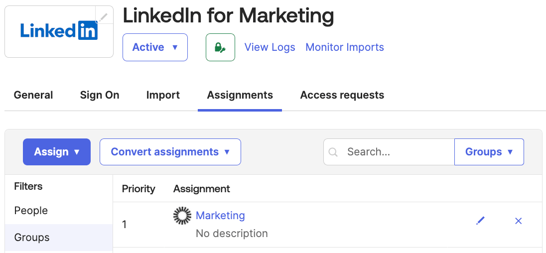Select the People filter in the sidebar

[x=31, y=211]
